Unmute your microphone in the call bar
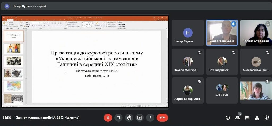Screen dimensions: 272x126 coord(108,118)
